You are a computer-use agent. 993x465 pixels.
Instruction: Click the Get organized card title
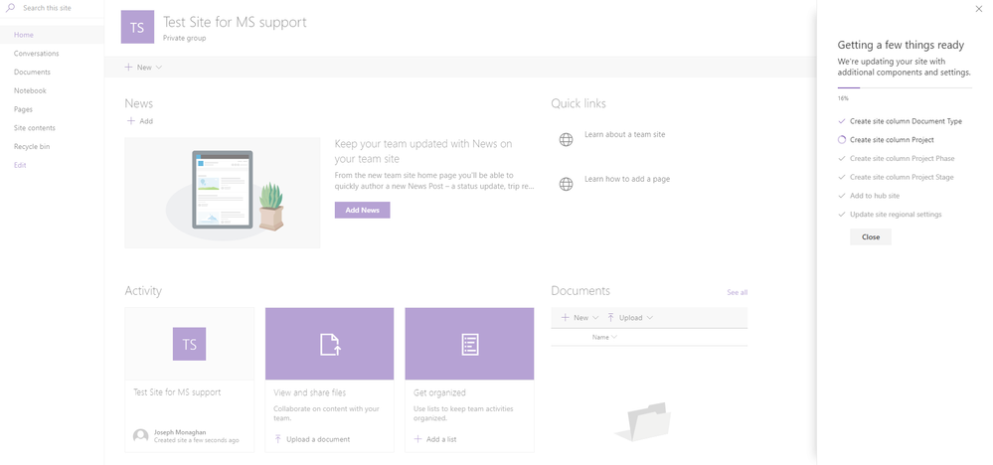coord(439,392)
